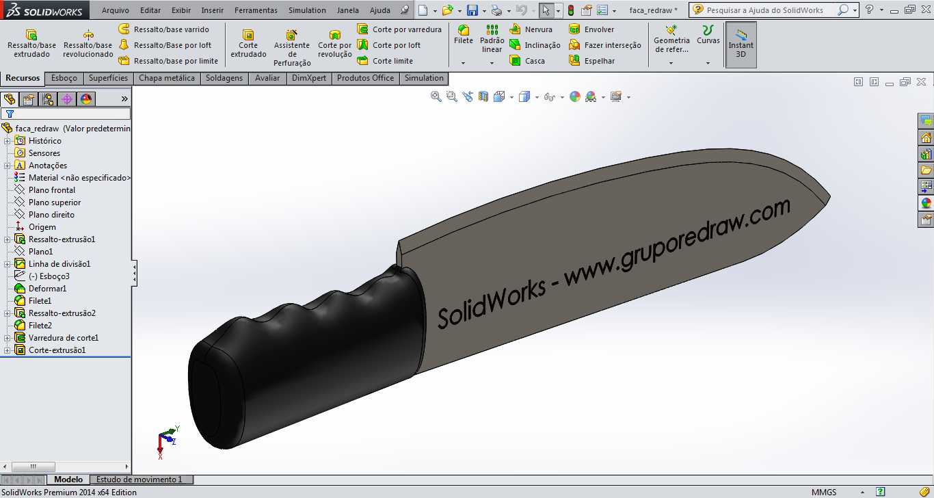Select Plano frontal in the tree

pos(52,190)
